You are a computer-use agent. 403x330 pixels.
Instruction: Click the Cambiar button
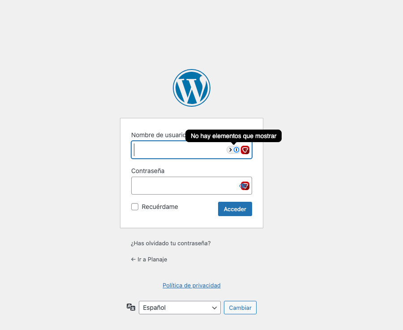click(240, 308)
